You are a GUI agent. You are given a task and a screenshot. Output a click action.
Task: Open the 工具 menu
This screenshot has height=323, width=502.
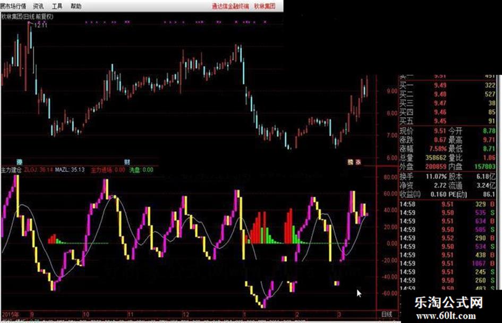[x=57, y=6]
